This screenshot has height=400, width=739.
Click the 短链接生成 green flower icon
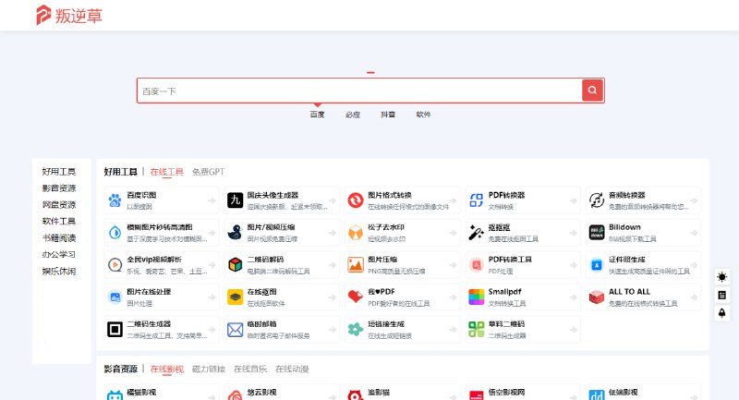tap(356, 329)
